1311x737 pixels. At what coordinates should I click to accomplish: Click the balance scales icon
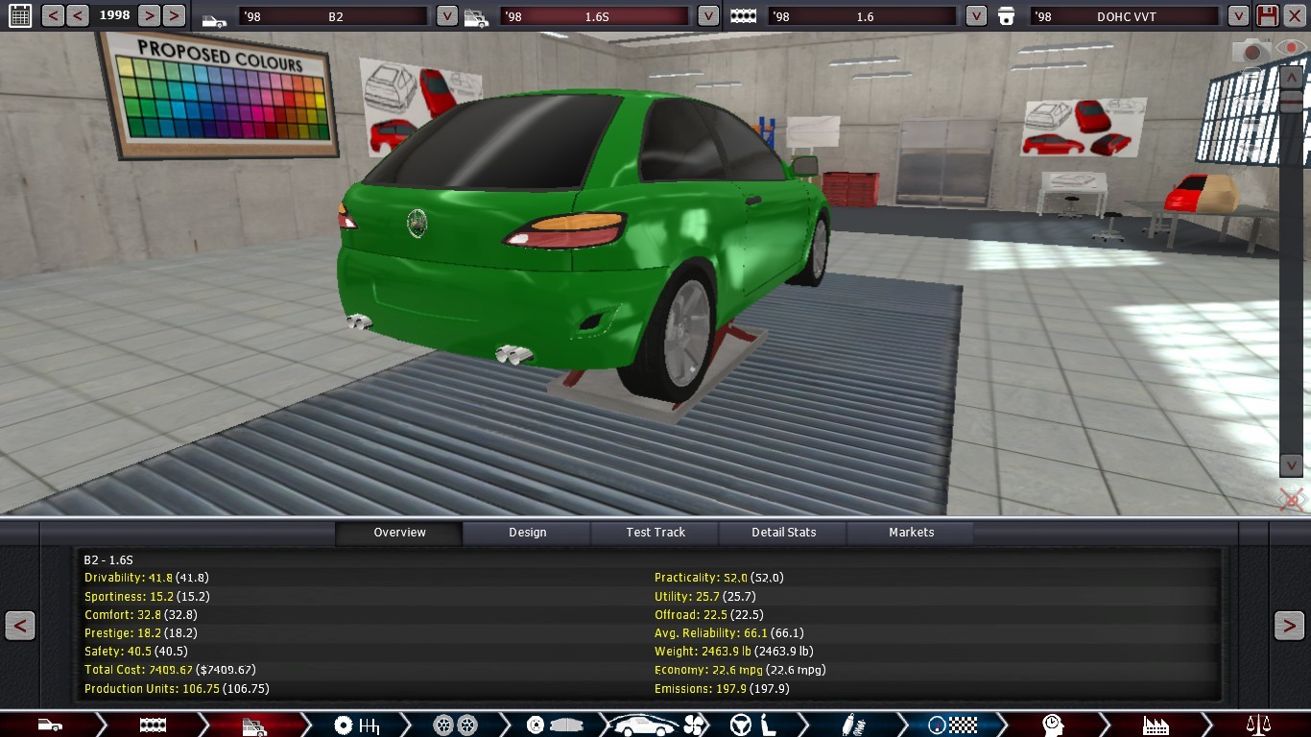point(1257,725)
